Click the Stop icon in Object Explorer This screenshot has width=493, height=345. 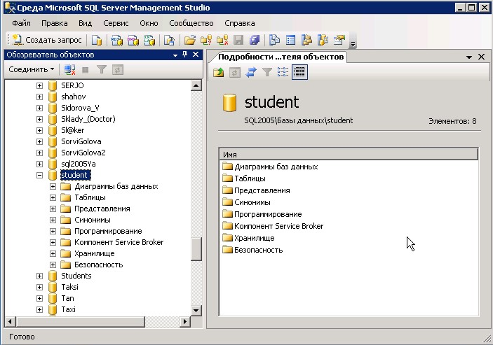[x=86, y=69]
